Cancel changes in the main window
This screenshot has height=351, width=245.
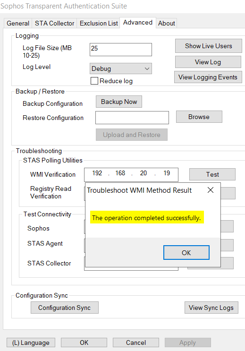pyautogui.click(x=136, y=342)
